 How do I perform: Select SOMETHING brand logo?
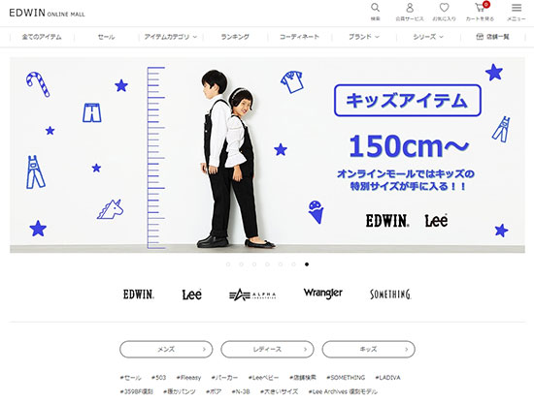pos(390,294)
